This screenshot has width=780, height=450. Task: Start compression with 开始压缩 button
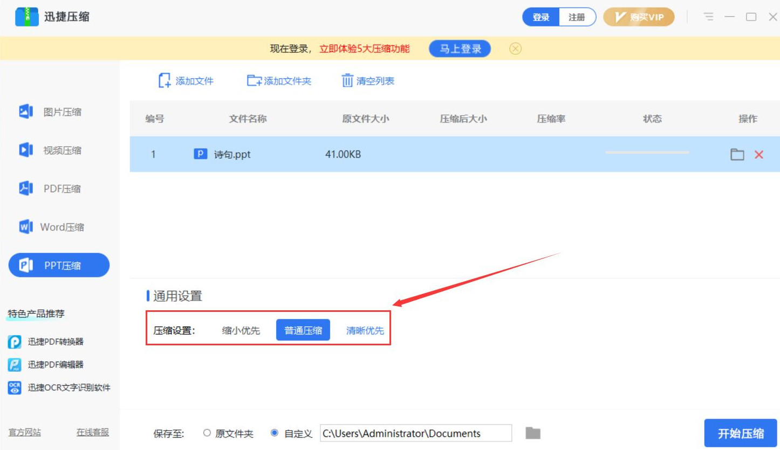point(741,433)
